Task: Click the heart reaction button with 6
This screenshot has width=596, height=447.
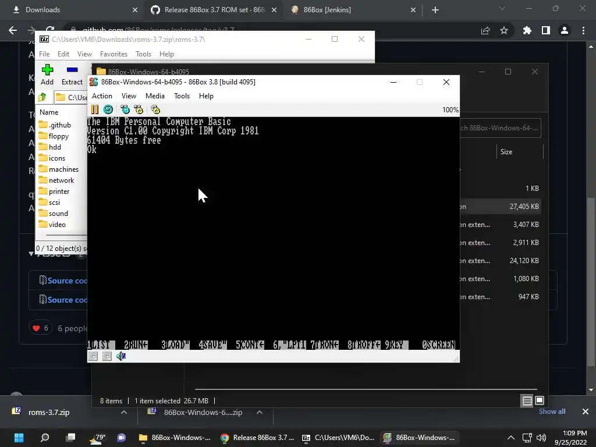Action: coord(41,328)
